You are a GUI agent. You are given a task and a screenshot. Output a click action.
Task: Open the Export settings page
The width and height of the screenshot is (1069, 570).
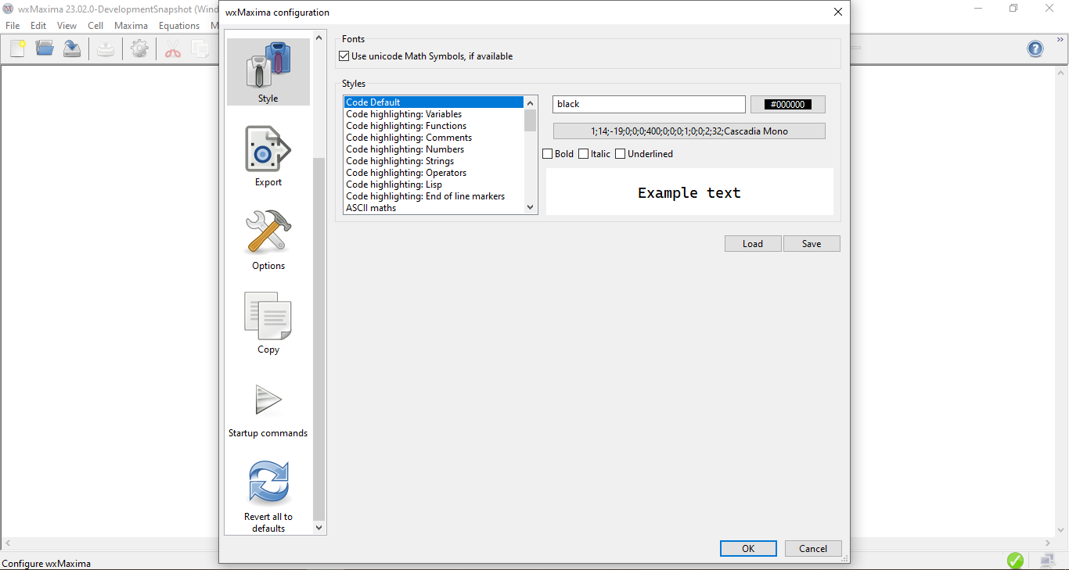pos(268,156)
